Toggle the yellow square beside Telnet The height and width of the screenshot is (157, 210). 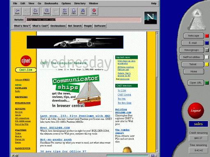[207, 64]
